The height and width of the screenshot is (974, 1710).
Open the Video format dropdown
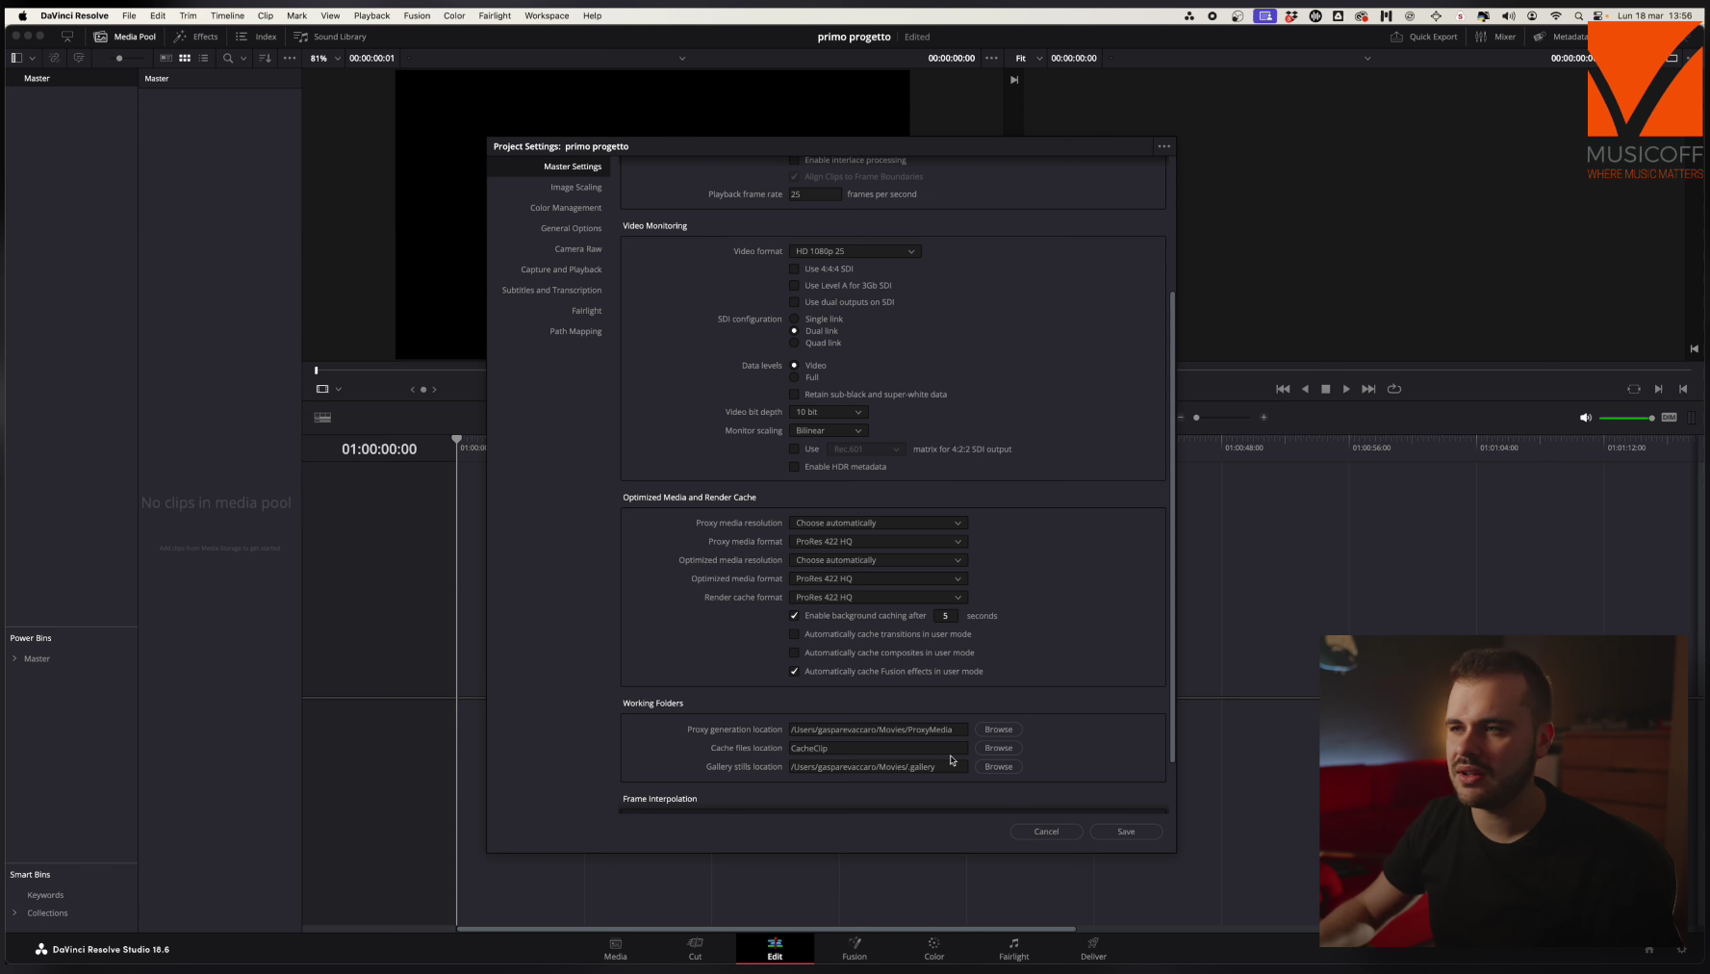[x=855, y=251]
